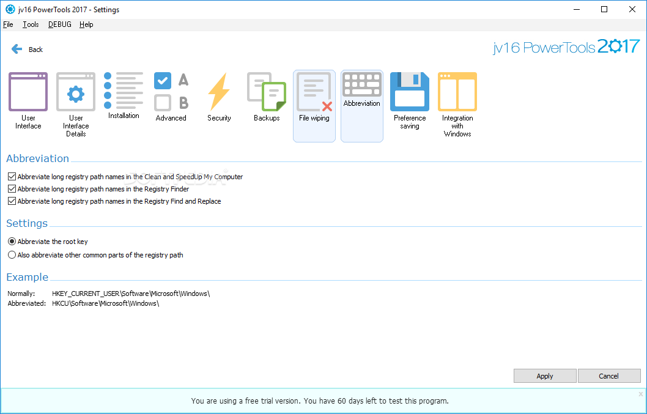Open the File wiping settings icon
This screenshot has width=647, height=414.
pyautogui.click(x=314, y=92)
